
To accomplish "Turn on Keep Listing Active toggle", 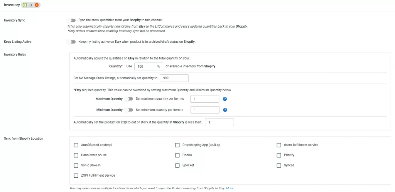I will tap(71, 42).
